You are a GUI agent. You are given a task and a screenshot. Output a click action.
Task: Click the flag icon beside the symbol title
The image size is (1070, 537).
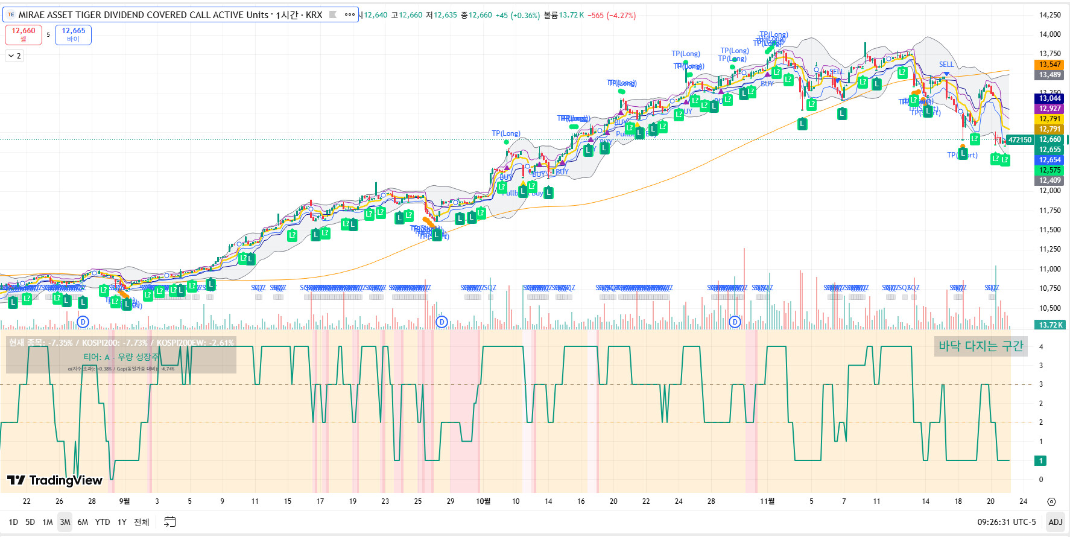click(332, 15)
